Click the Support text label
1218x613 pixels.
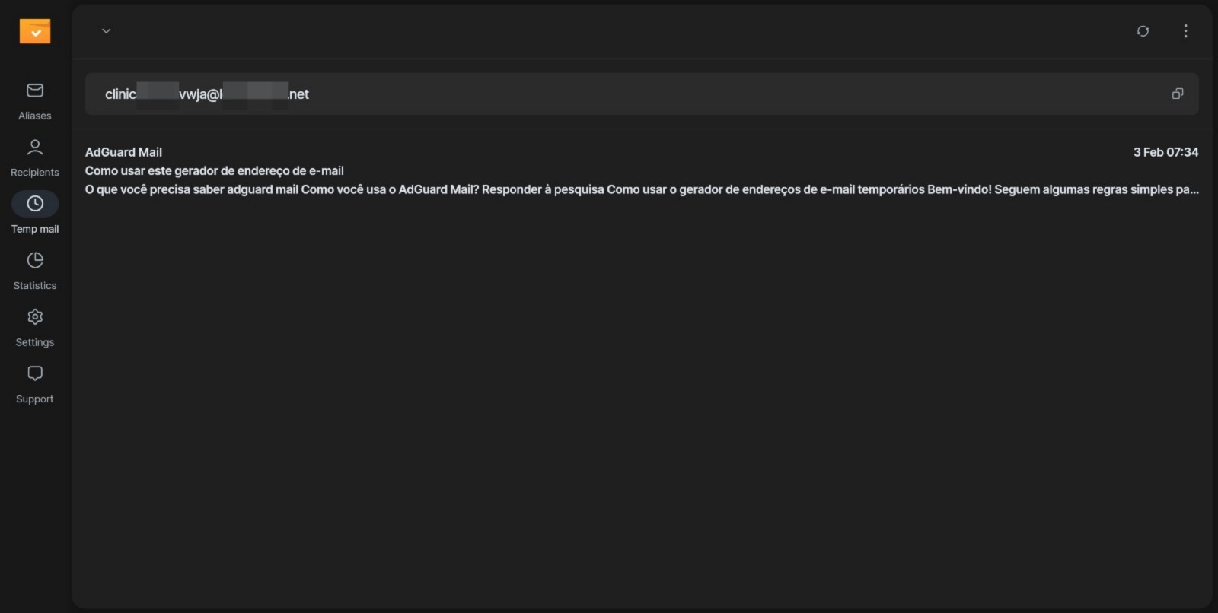coord(35,399)
